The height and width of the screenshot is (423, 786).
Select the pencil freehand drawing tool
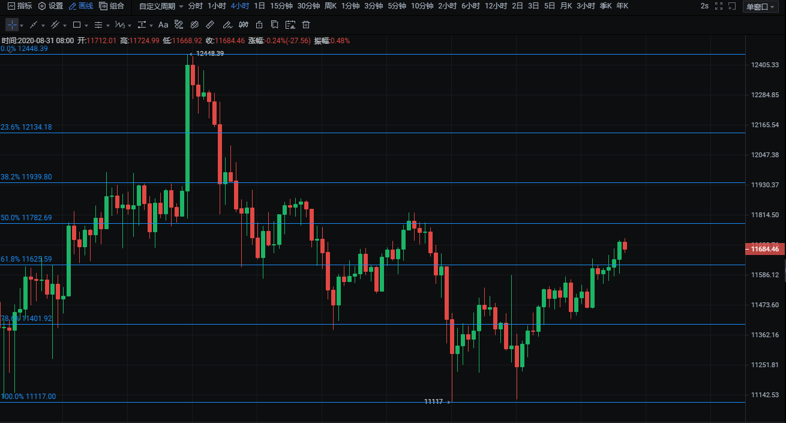tap(226, 25)
